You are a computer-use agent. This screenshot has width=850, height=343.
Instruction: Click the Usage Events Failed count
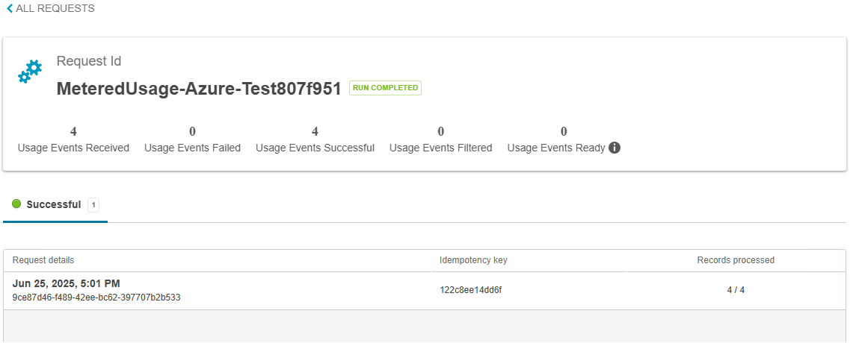point(192,131)
